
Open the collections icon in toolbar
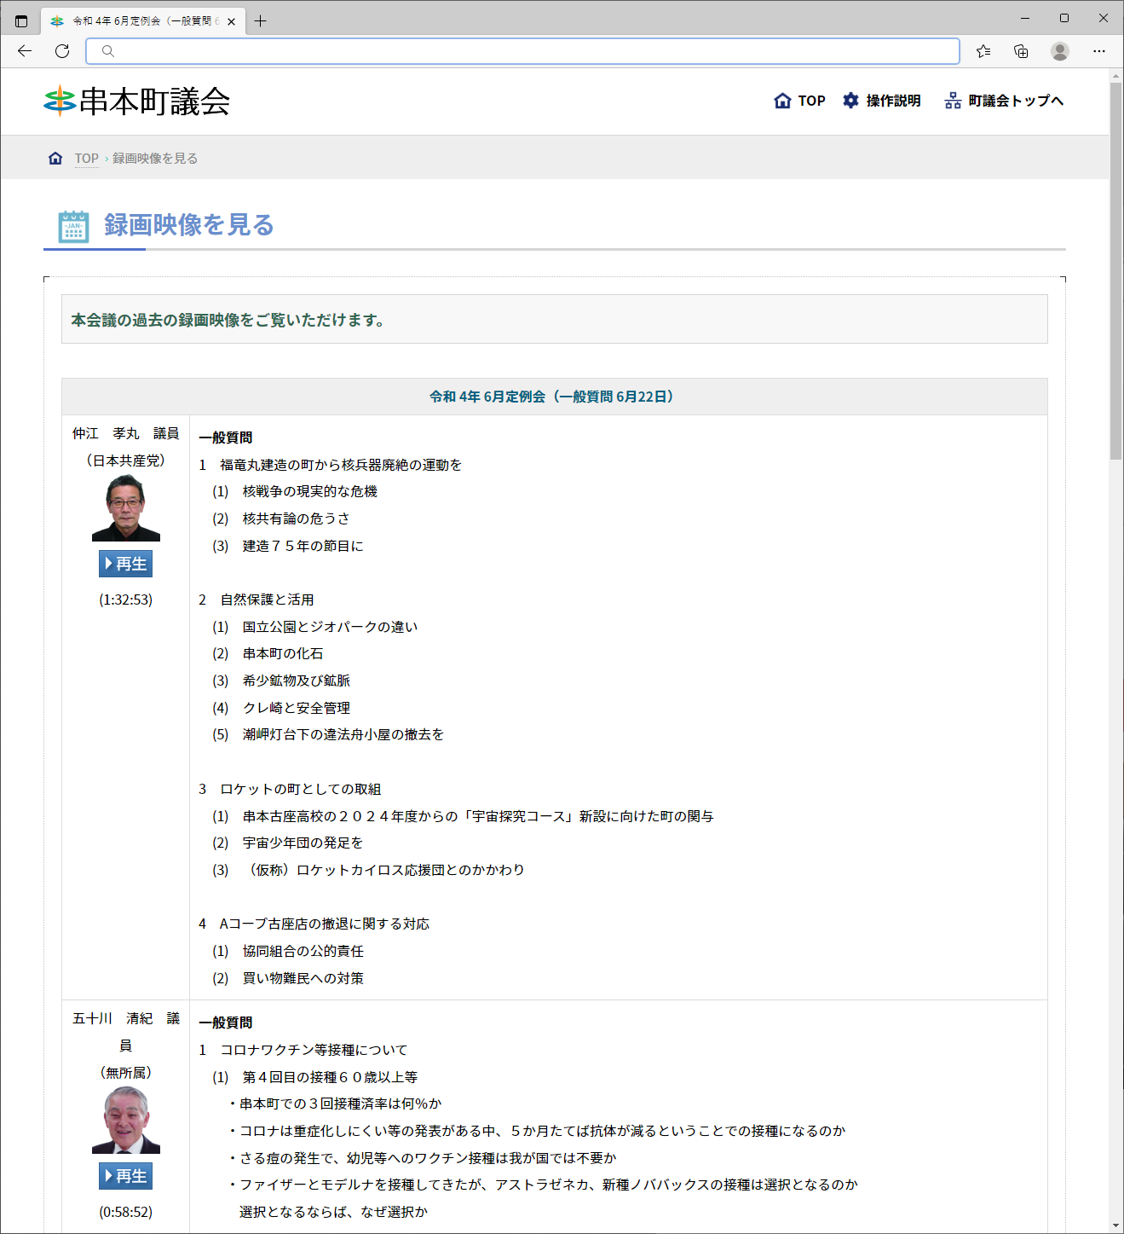1021,51
